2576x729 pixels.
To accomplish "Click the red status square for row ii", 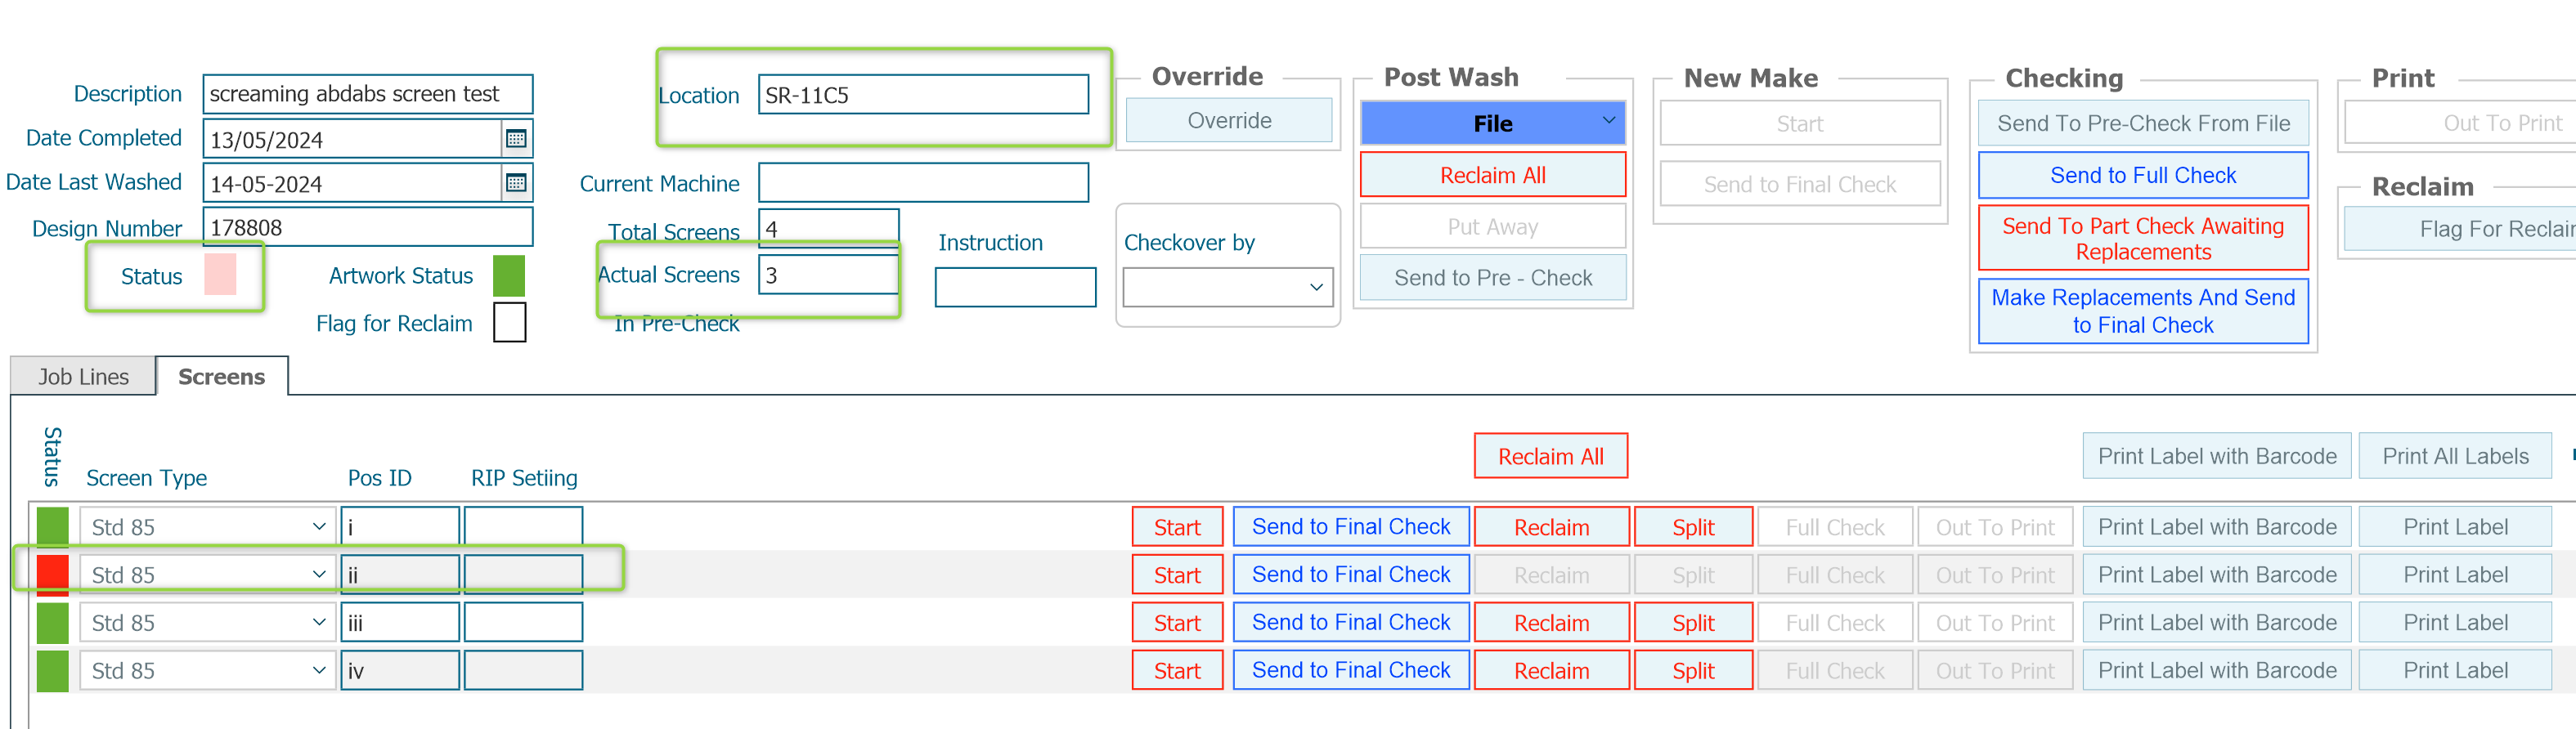I will (52, 574).
